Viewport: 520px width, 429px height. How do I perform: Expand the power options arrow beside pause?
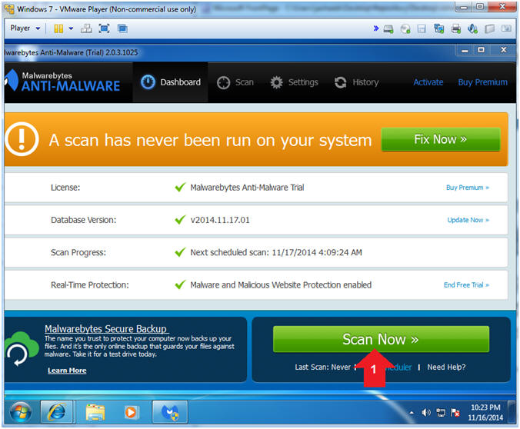71,29
